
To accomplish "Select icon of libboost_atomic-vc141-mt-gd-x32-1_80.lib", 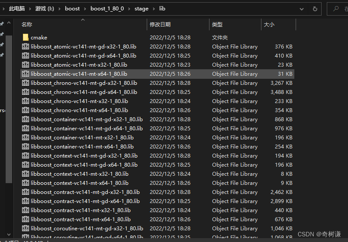I will pos(26,46).
